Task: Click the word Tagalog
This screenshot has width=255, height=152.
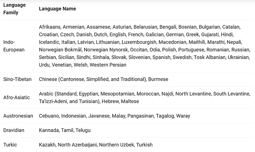Action: [x=165, y=116]
